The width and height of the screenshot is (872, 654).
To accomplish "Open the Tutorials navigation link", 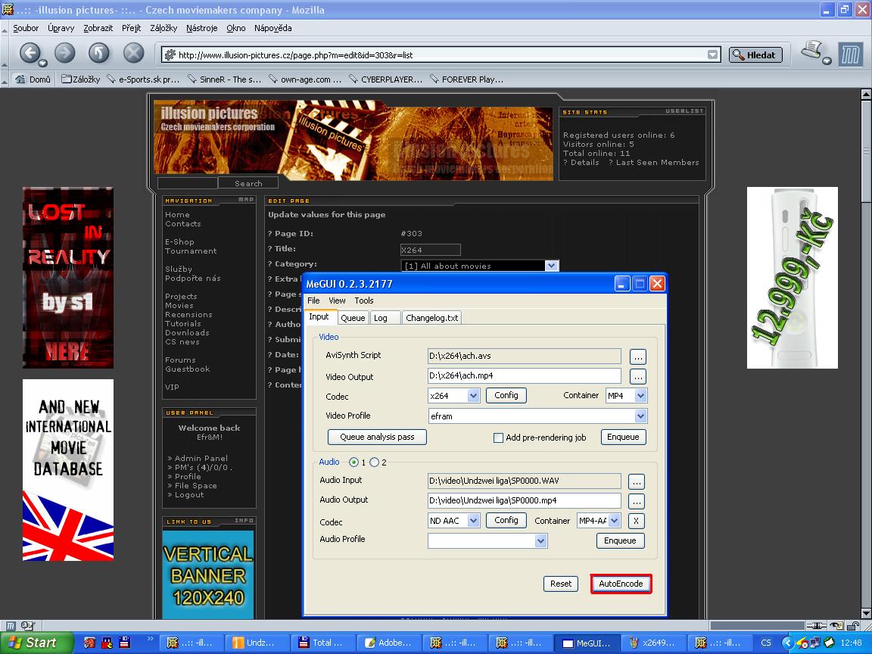I will [183, 324].
